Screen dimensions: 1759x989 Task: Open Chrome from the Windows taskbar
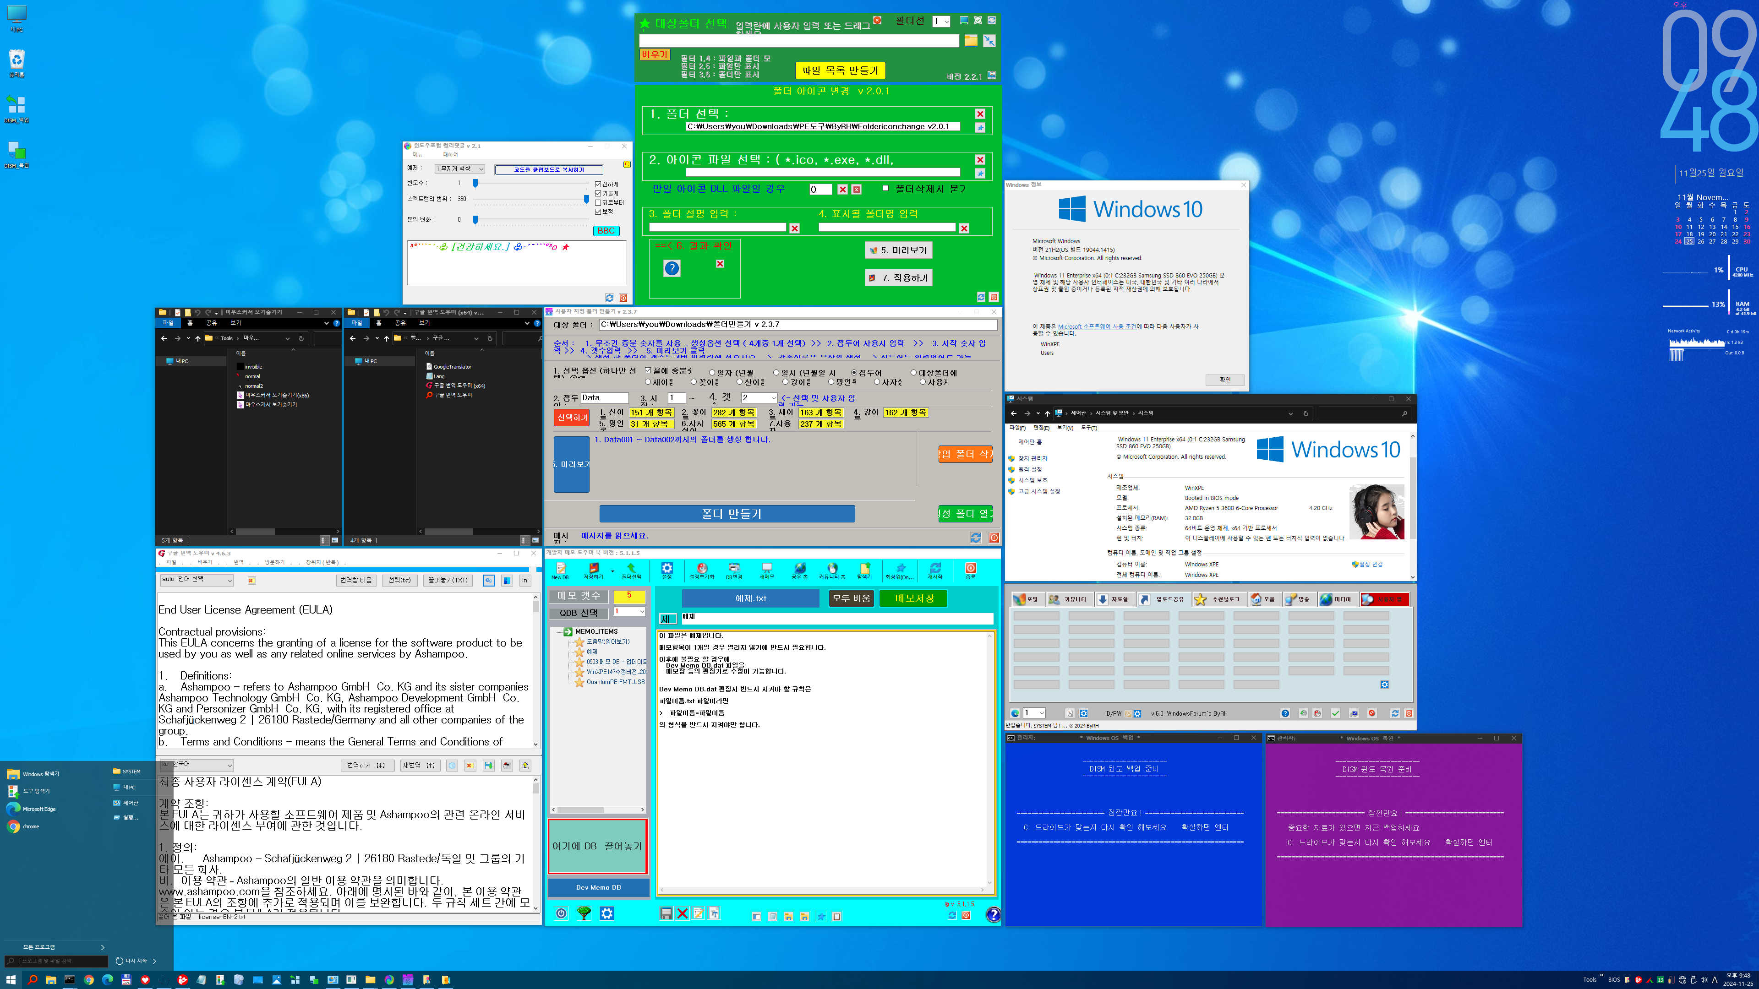88,979
